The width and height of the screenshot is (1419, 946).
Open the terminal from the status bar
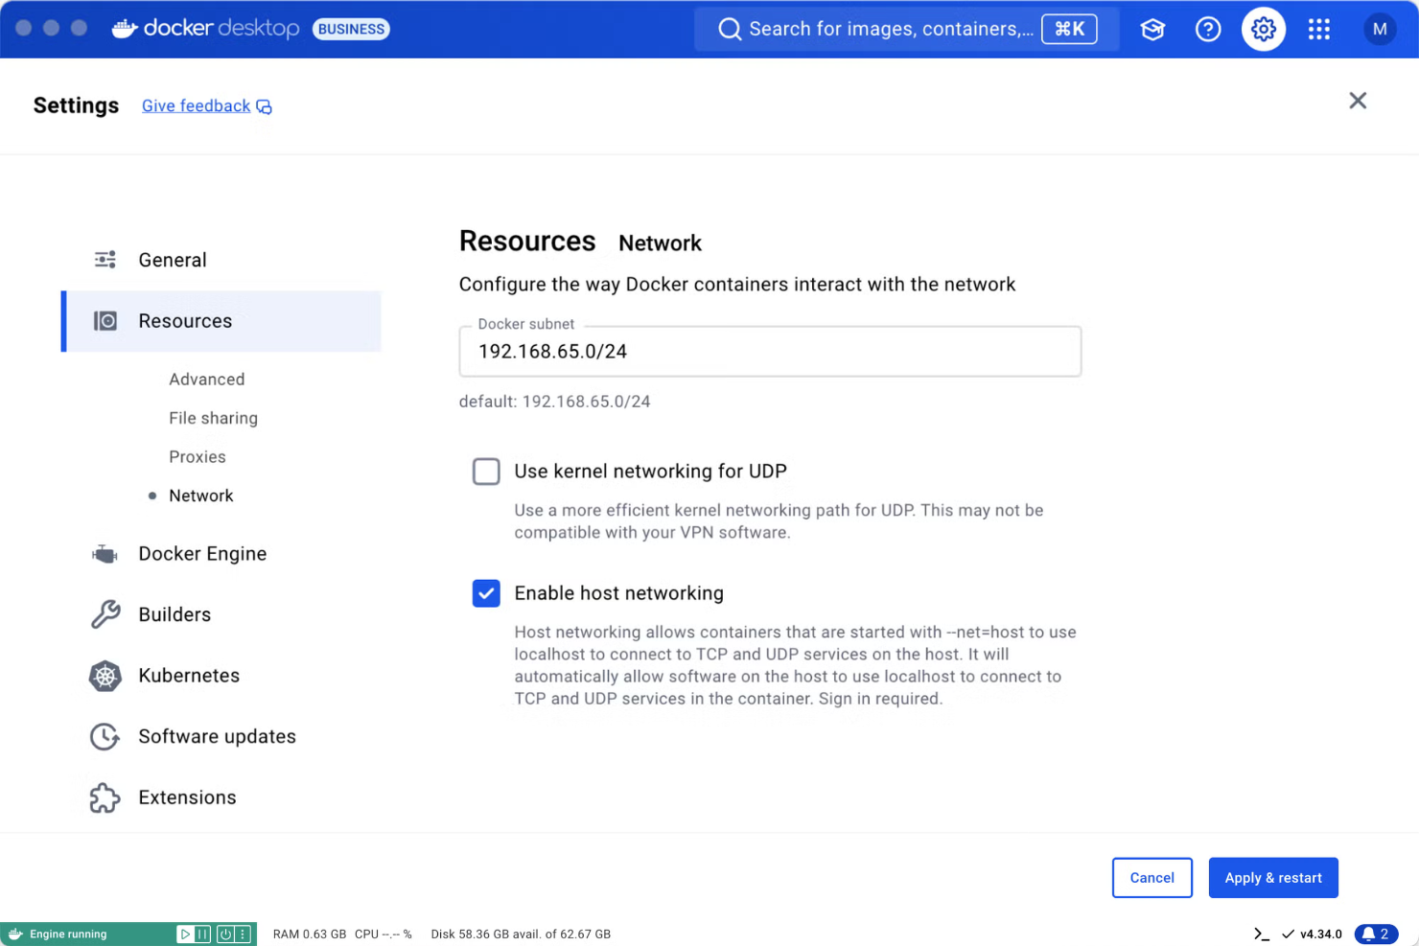pos(1261,933)
